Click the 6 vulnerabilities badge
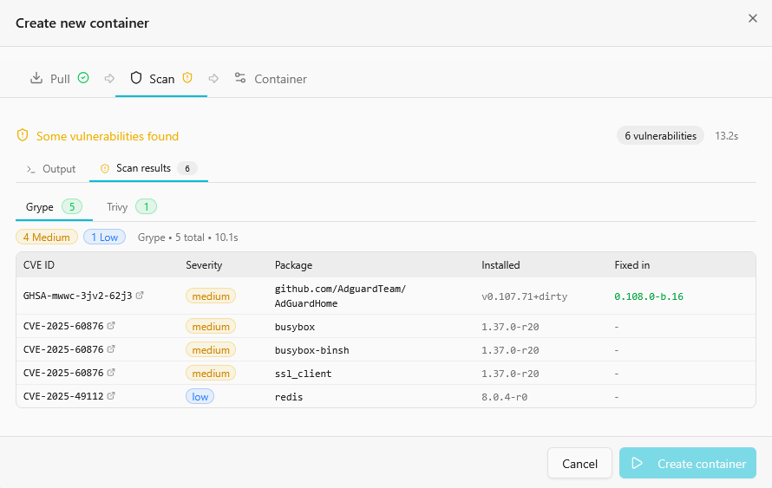Screen dimensions: 772x488 [660, 136]
